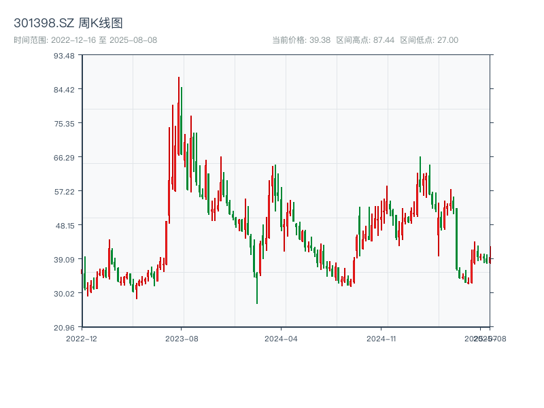Viewport: 544px width, 408px height.
Task: Click y-axis label 48.15
Action: (65, 226)
